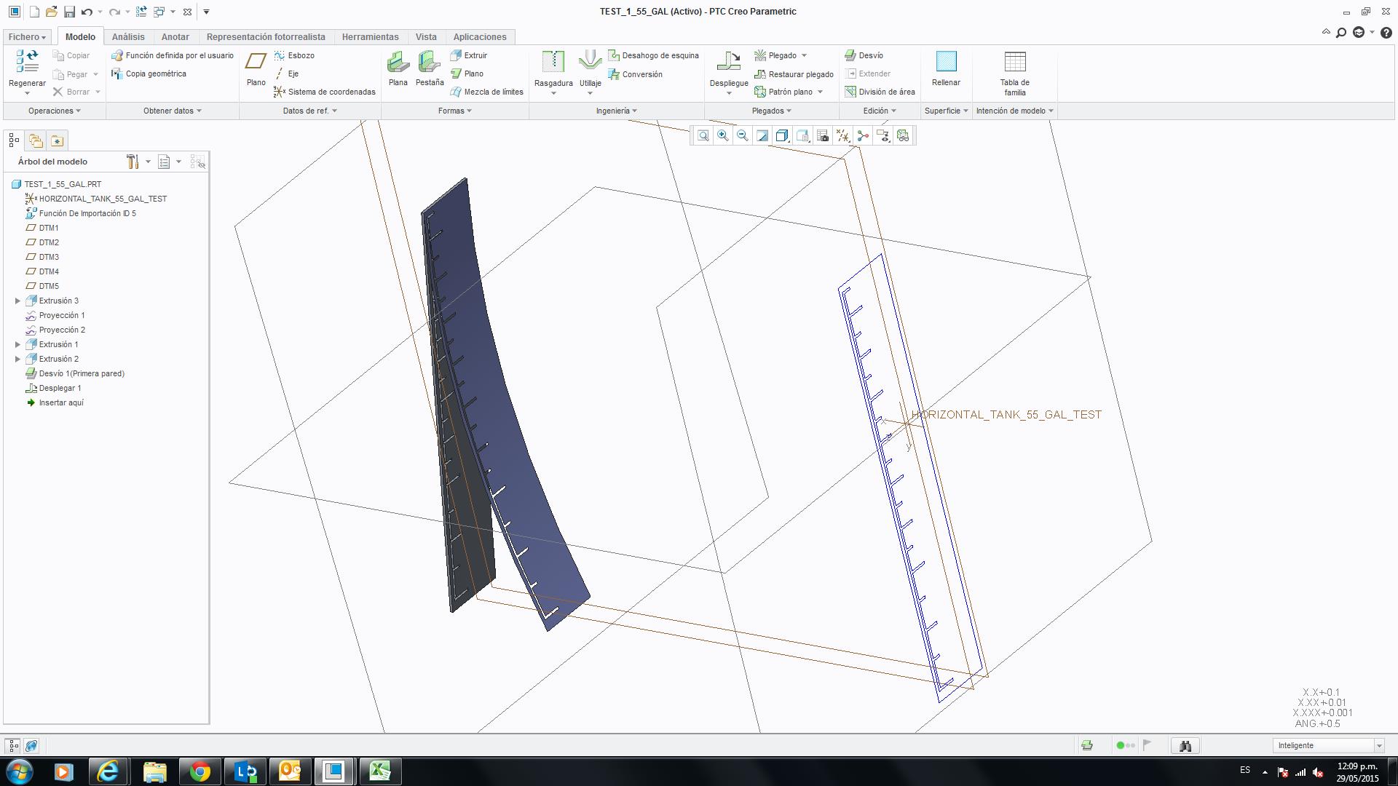Click Copia geométrica button
This screenshot has width=1398, height=786.
pos(149,74)
